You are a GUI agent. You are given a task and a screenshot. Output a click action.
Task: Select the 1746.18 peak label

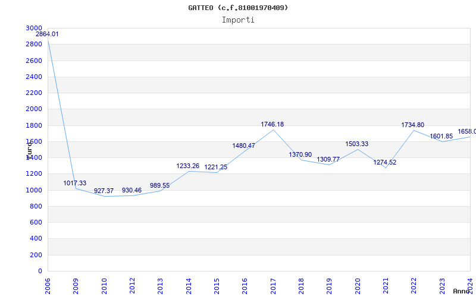pos(273,124)
